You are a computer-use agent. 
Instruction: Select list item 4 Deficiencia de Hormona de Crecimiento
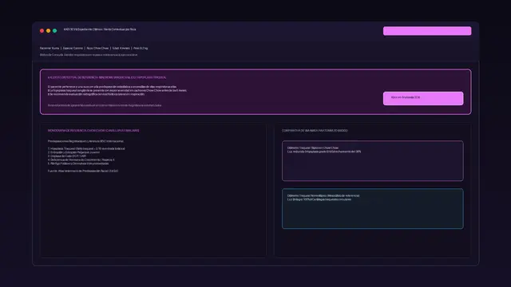pyautogui.click(x=81, y=159)
